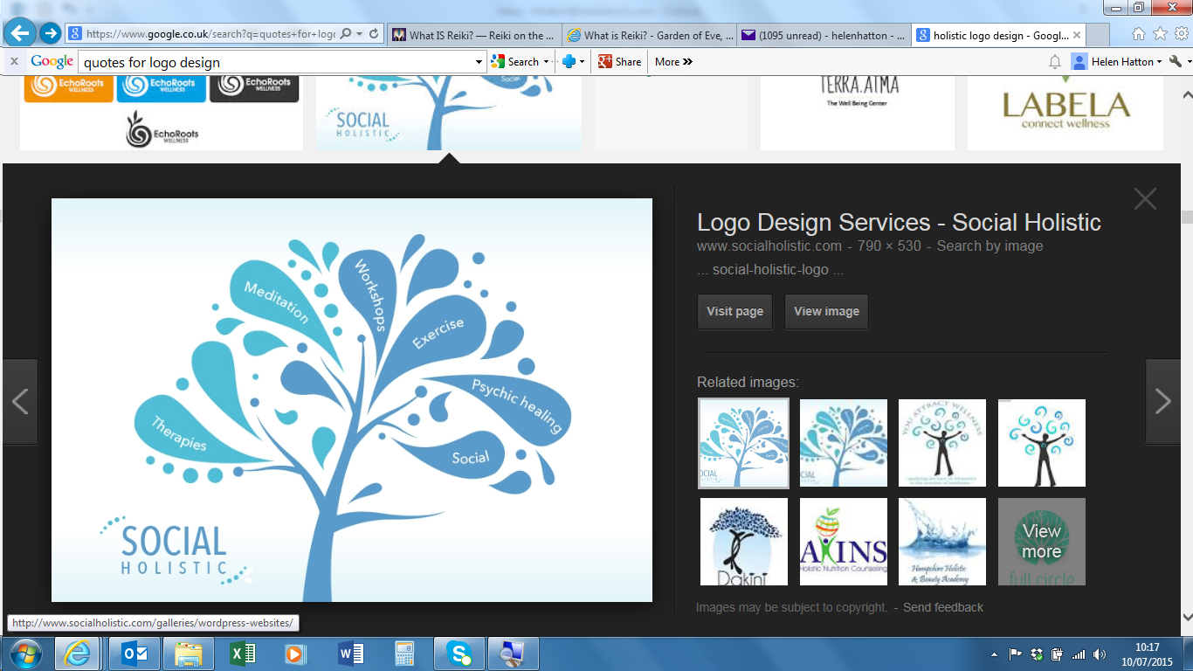Expand the Google toolbar search box dropdown
The width and height of the screenshot is (1193, 671).
click(479, 62)
